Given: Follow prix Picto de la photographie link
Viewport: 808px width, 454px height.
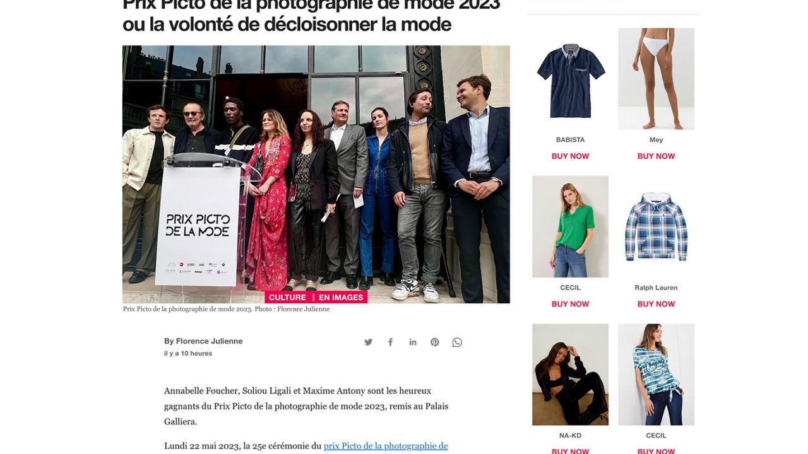Looking at the screenshot, I should [386, 446].
